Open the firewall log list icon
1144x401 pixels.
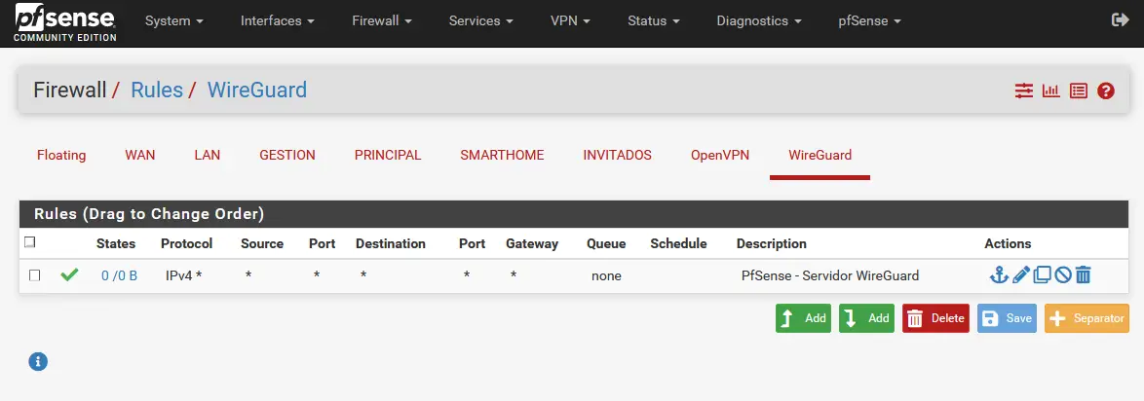pyautogui.click(x=1078, y=91)
